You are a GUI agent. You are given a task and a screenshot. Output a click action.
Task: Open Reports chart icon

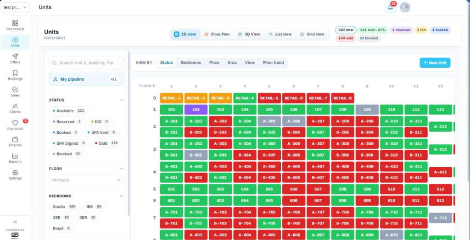15,156
